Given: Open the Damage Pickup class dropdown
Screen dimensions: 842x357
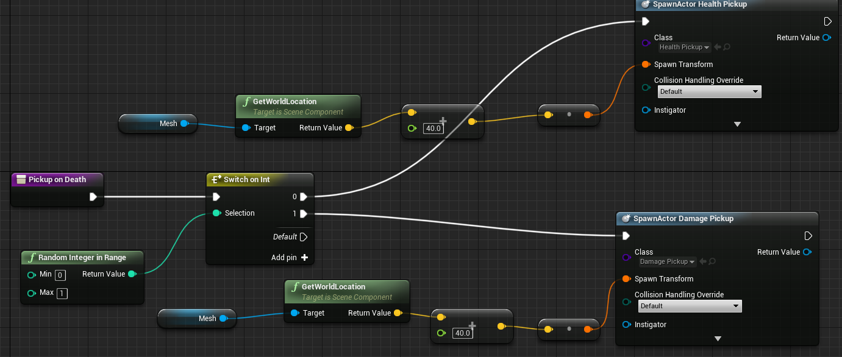Looking at the screenshot, I should coord(667,262).
